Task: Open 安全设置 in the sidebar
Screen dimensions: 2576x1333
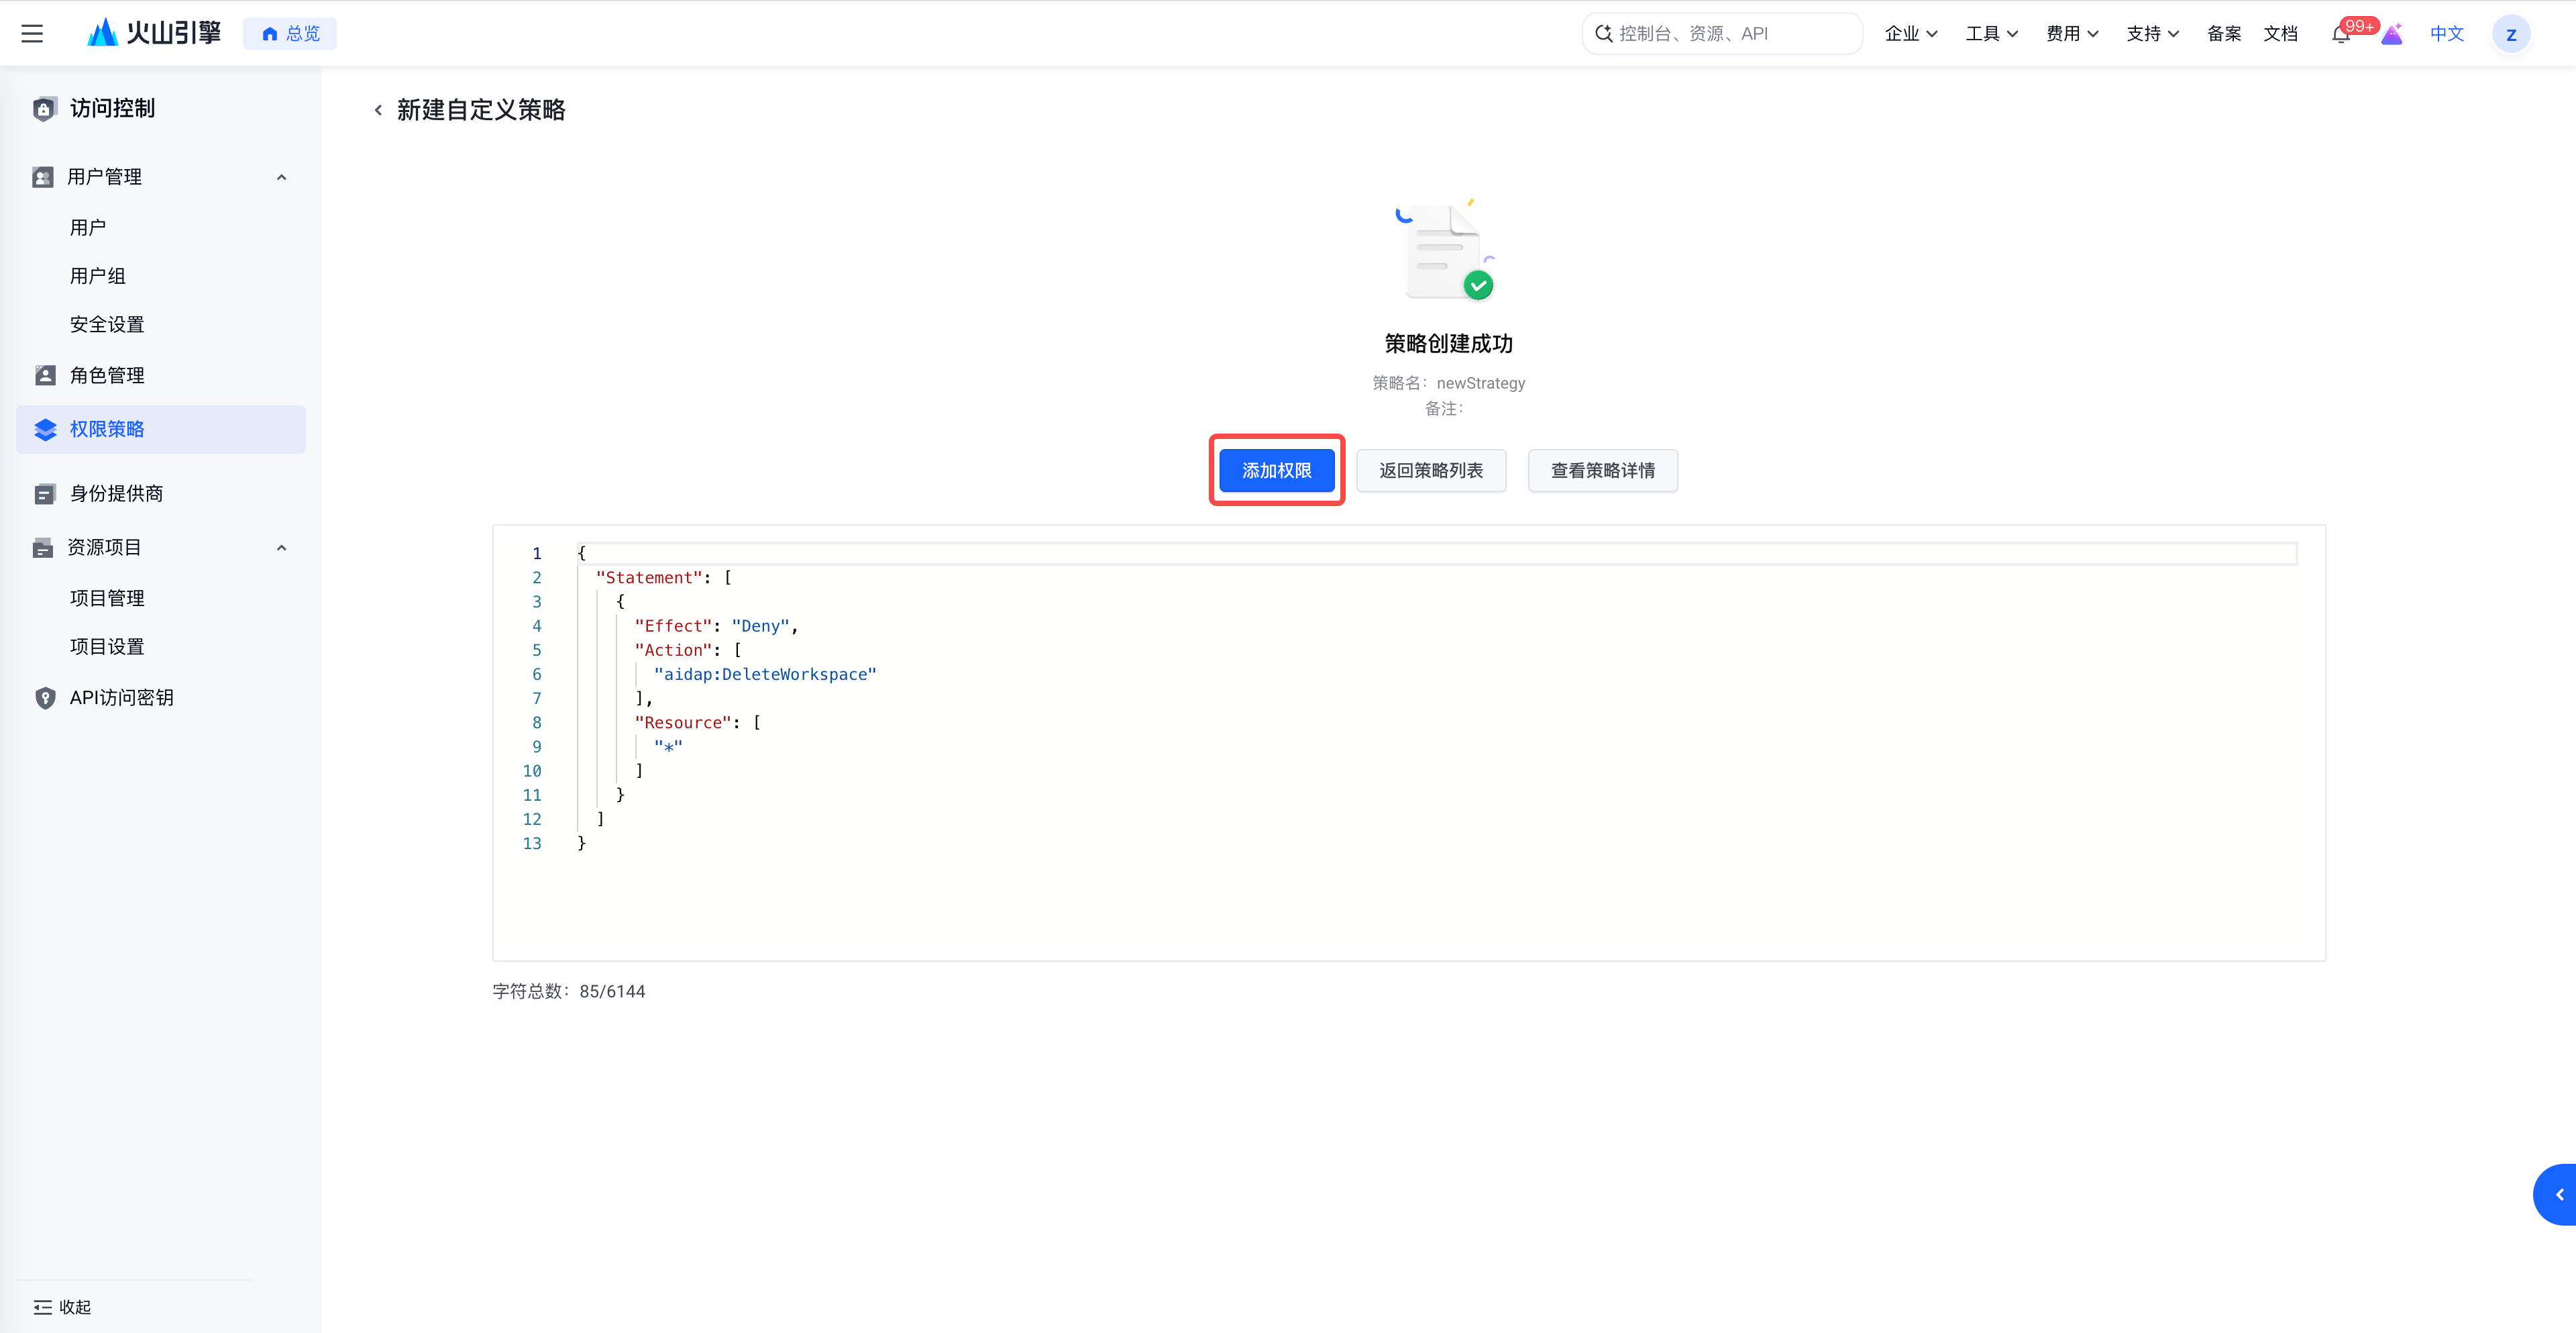Action: [x=107, y=324]
